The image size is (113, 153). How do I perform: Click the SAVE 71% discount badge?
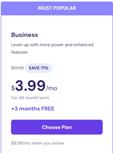39,68
